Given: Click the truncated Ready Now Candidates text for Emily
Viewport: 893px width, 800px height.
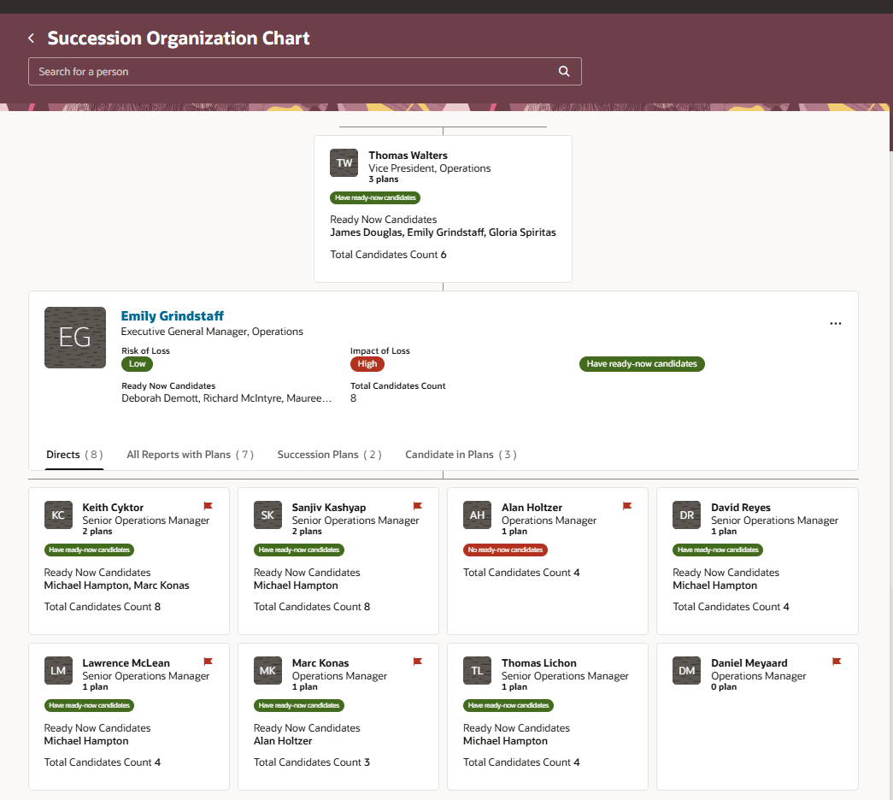Looking at the screenshot, I should point(226,397).
